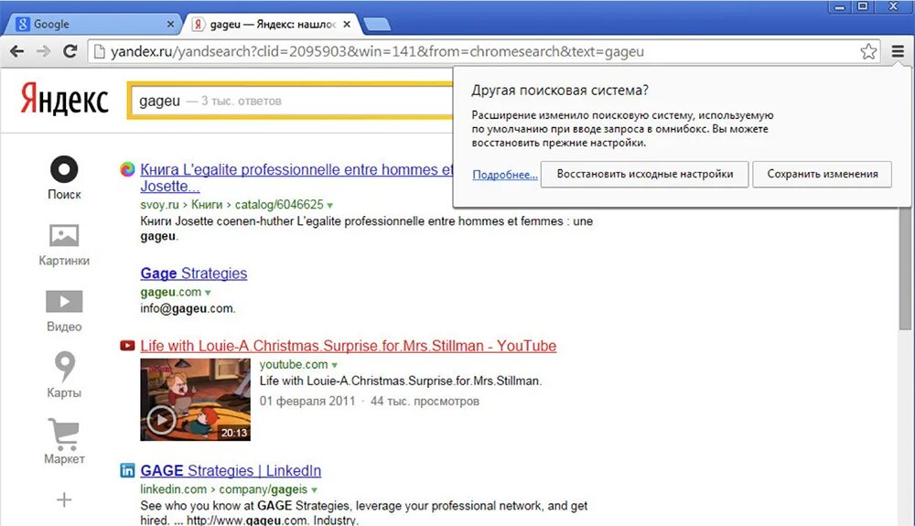This screenshot has width=915, height=526.
Task: Open Маркет shopping cart icon
Action: (64, 434)
